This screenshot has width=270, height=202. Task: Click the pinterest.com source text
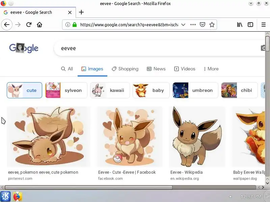[20, 178]
